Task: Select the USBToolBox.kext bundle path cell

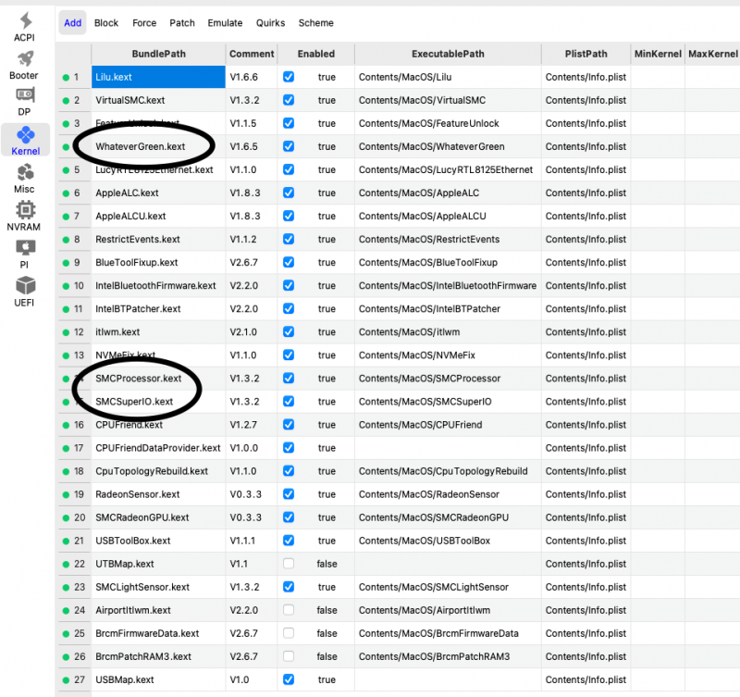Action: [158, 541]
